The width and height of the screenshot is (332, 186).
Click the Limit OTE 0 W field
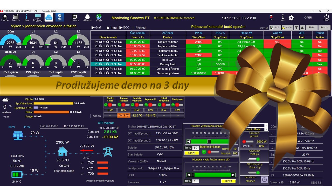pyautogui.click(x=261, y=146)
